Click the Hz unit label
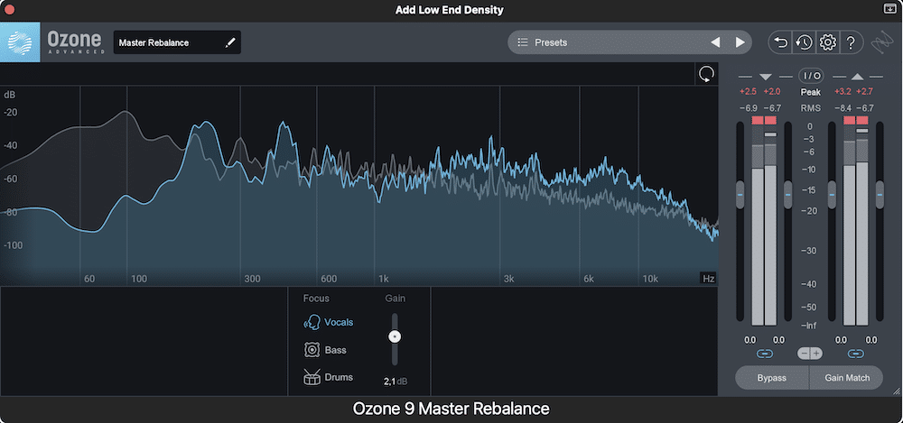 click(x=708, y=279)
